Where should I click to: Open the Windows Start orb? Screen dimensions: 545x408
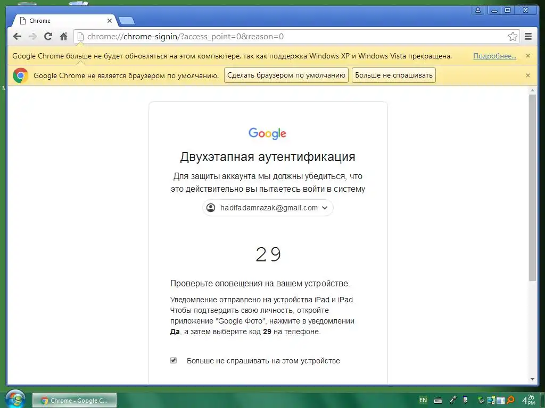15,399
